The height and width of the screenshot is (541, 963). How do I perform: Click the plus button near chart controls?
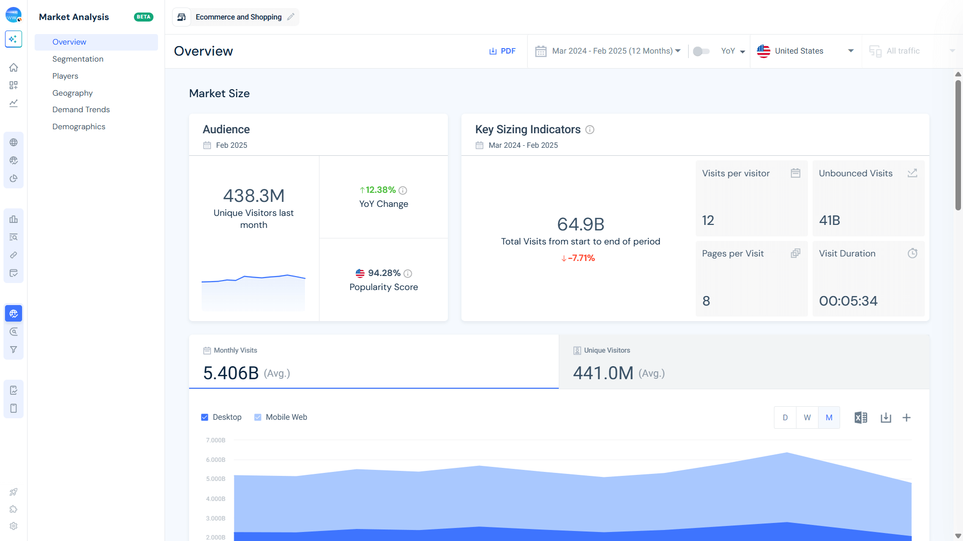(907, 417)
